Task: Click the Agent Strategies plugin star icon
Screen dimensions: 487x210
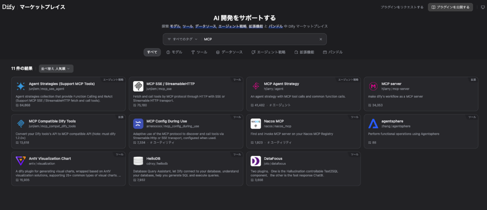Action: click(21, 86)
